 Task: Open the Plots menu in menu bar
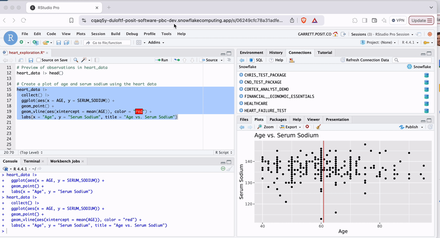81,34
